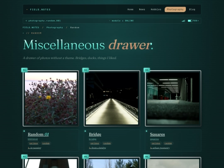Screen dimensions: 224x168
Task: Open the Blog nav item
Action: (x=192, y=10)
